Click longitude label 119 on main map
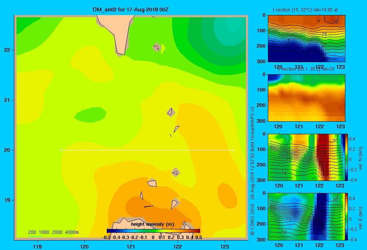The height and width of the screenshot is (250, 367). tap(37, 246)
